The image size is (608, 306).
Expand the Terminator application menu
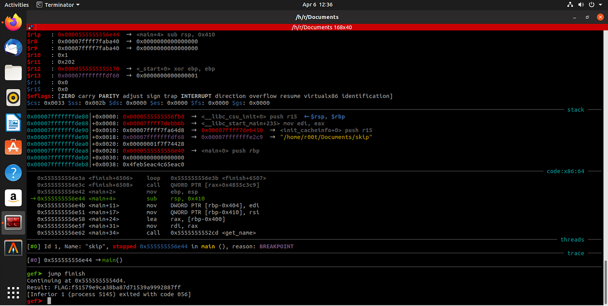click(58, 4)
